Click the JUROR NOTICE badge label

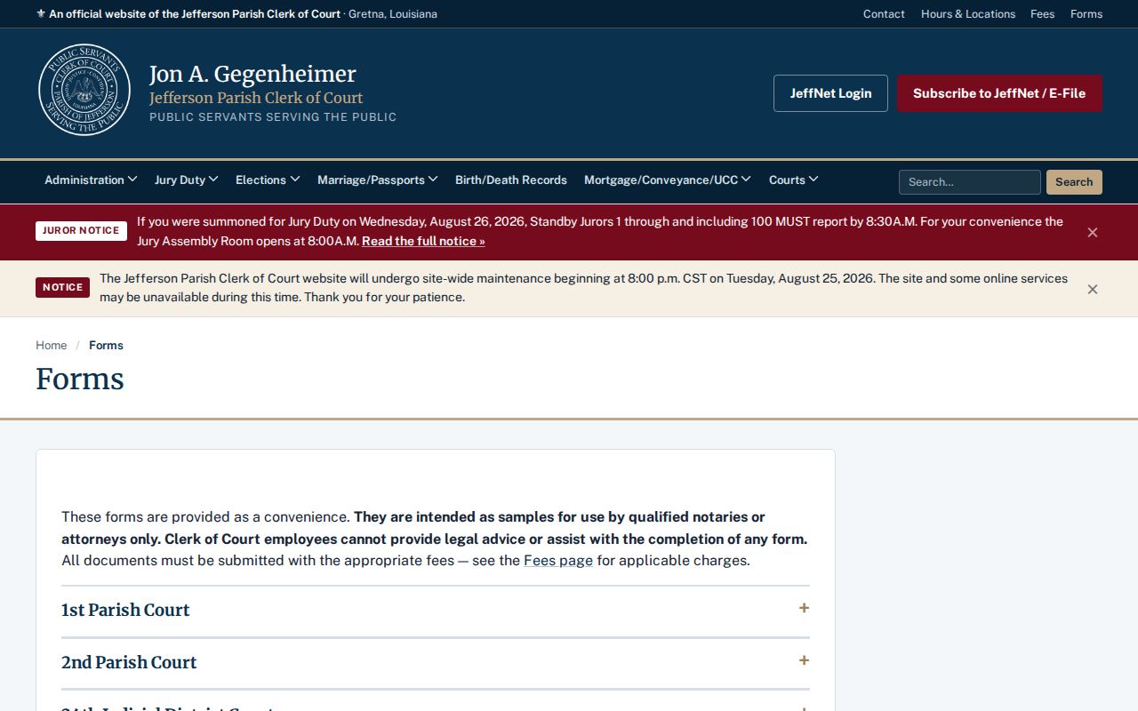coord(81,231)
